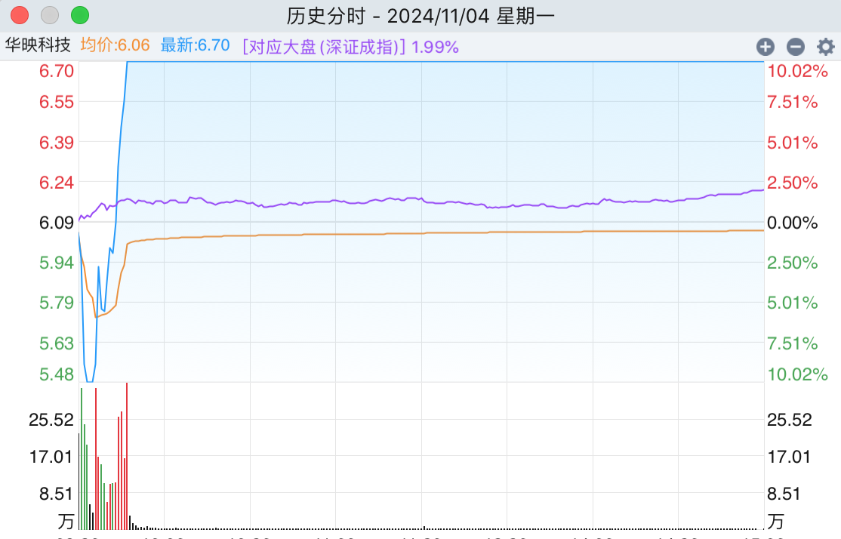This screenshot has height=539, width=841.
Task: Open the chart settings gear
Action: pyautogui.click(x=825, y=48)
